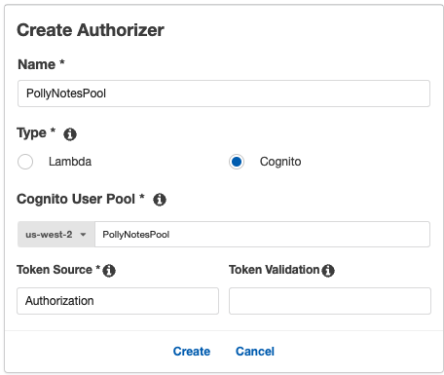
Task: Click the Authorization token source field
Action: coord(118,301)
